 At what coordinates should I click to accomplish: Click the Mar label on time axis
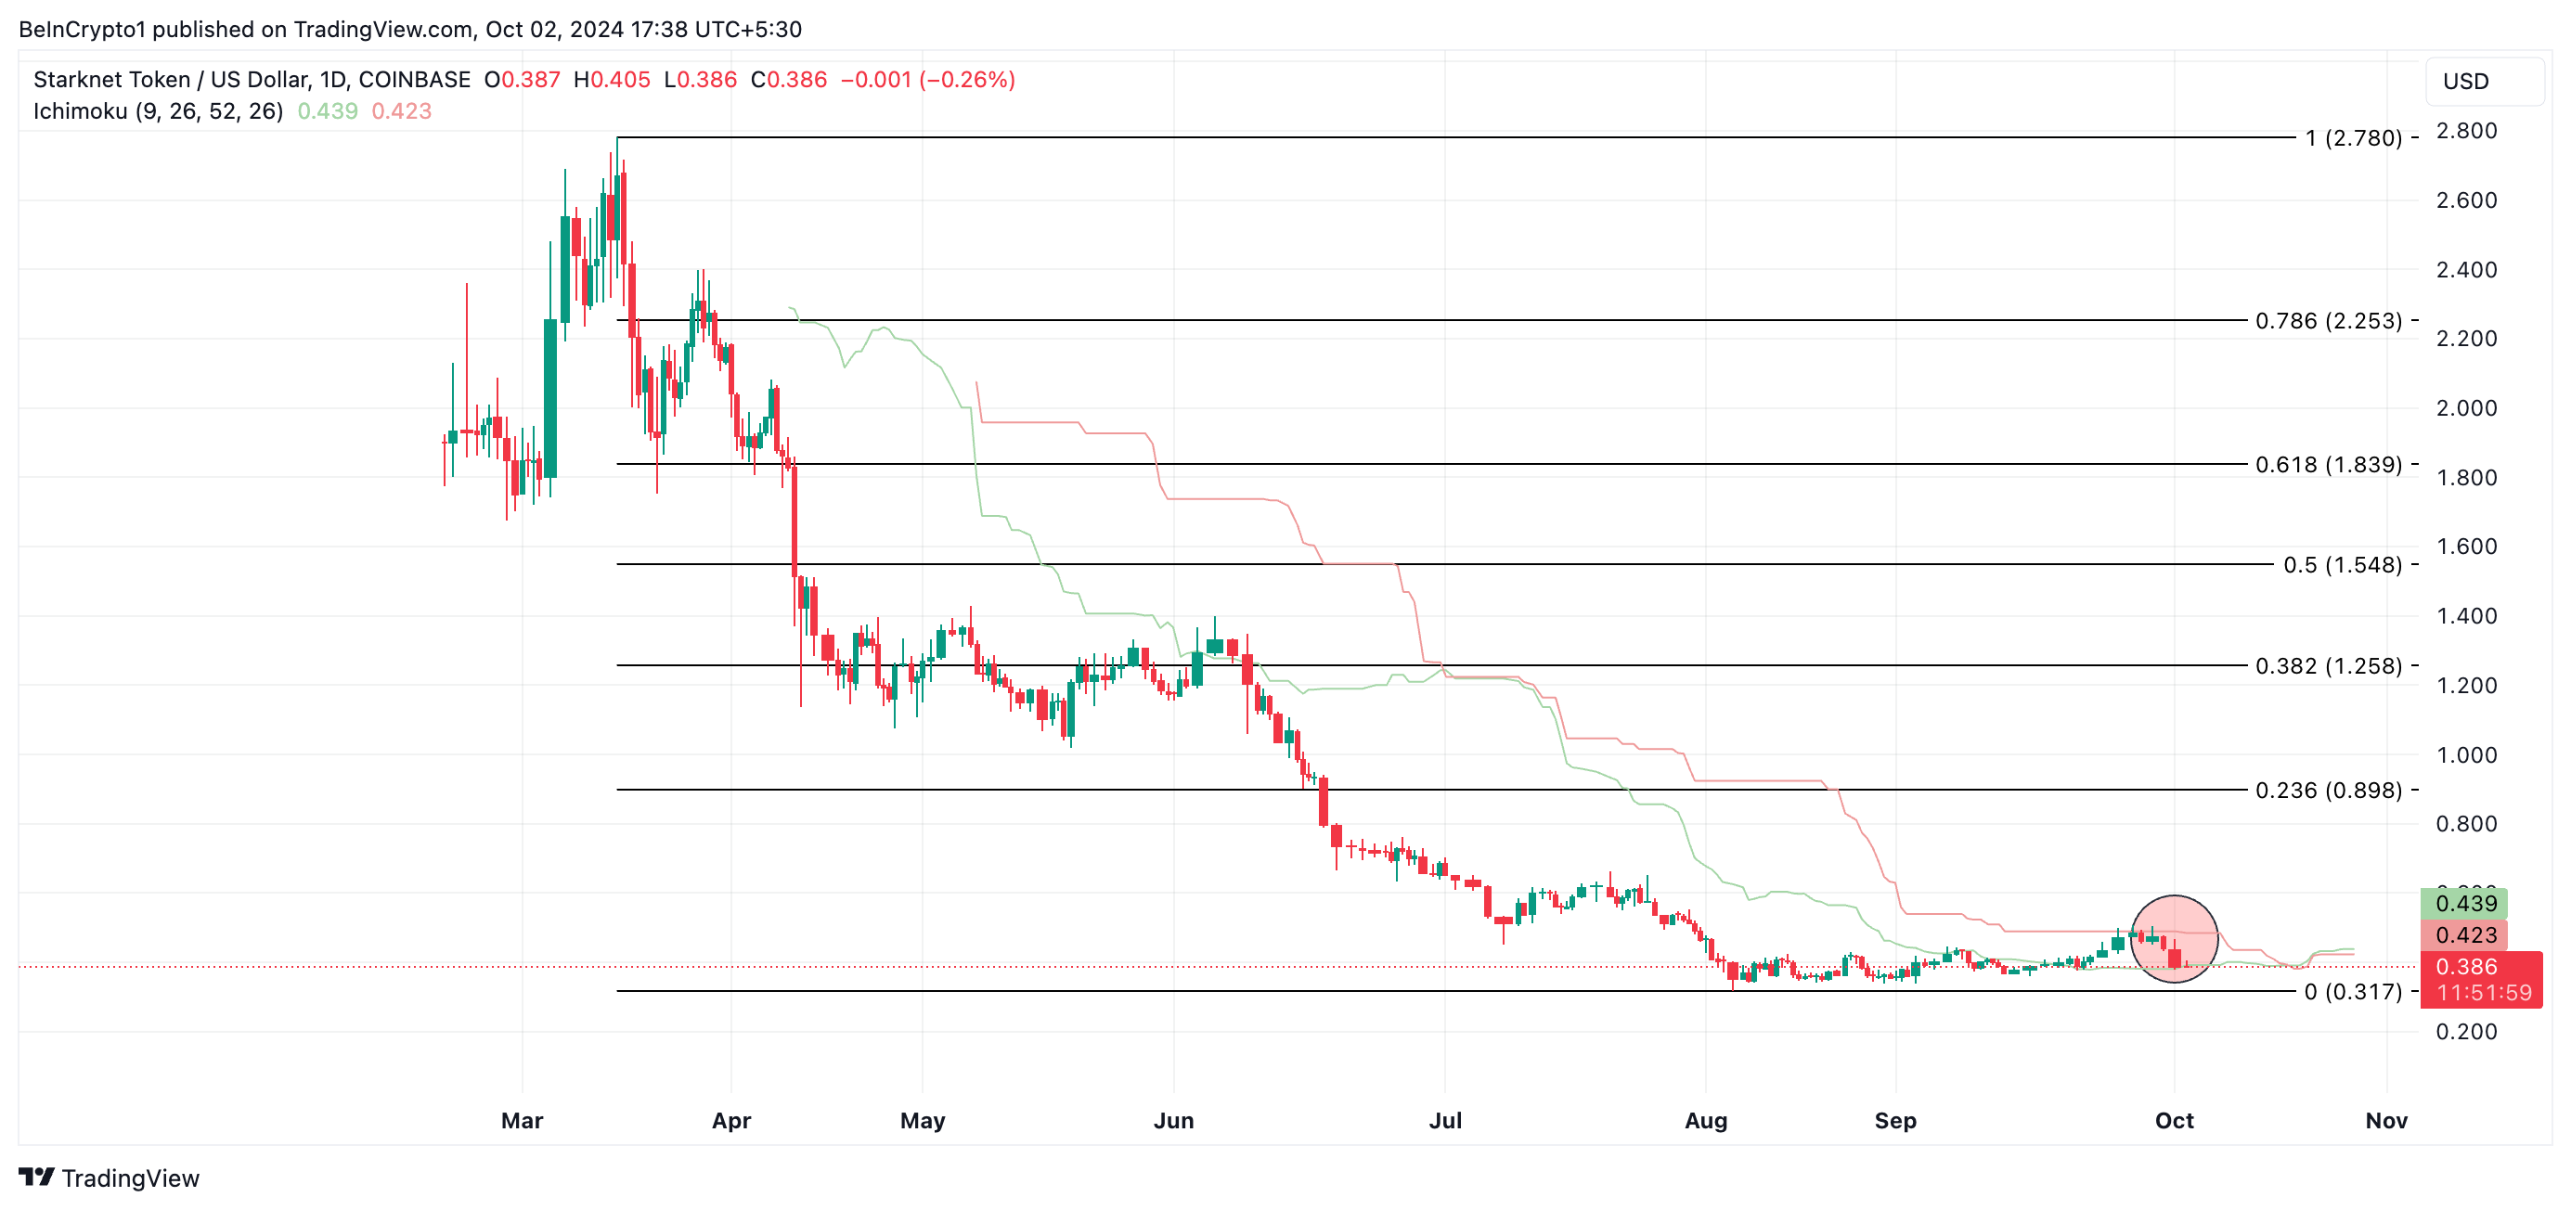522,1120
